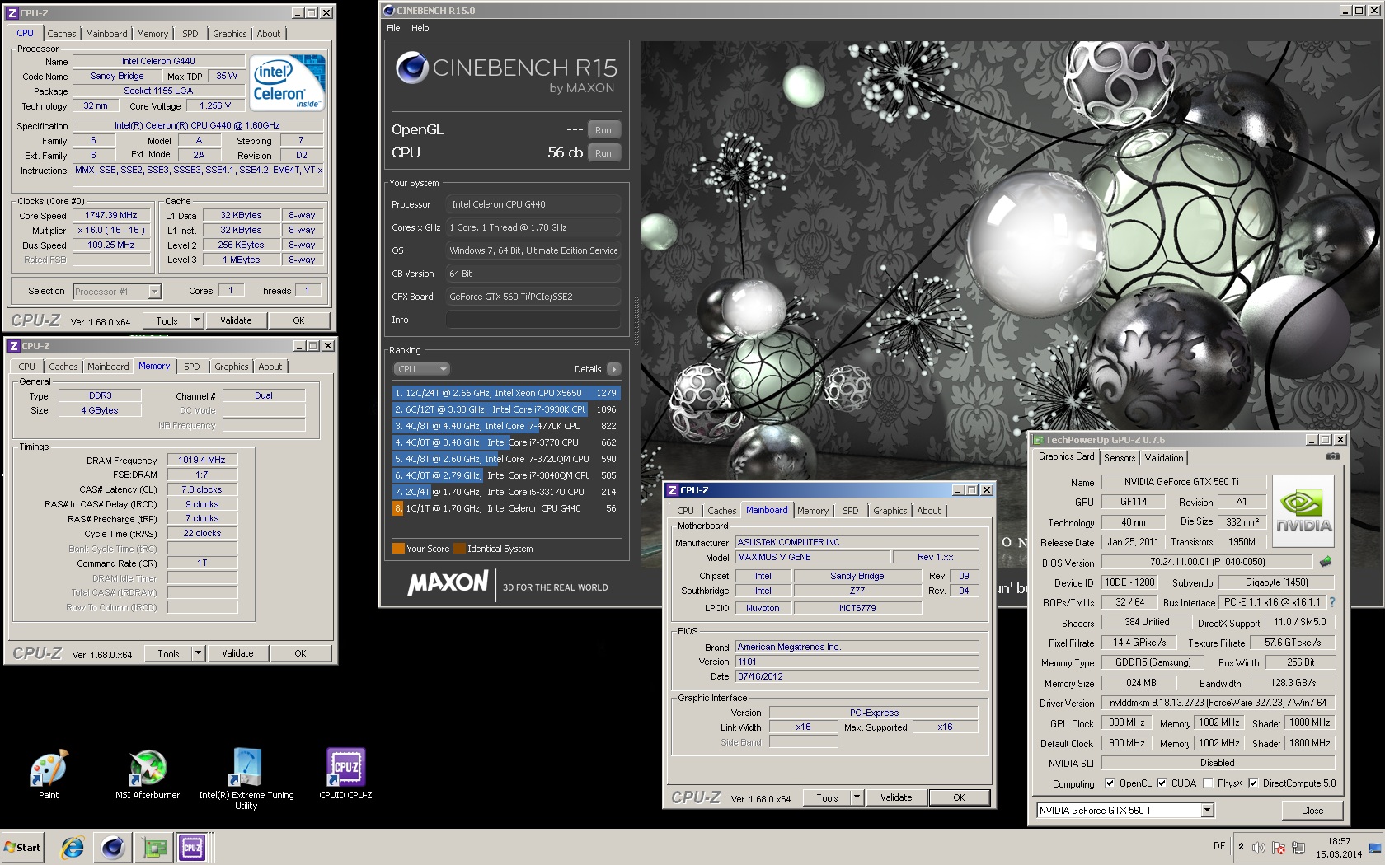Viewport: 1385px width, 865px height.
Task: Open the Validation tab in GPU-Z
Action: point(1164,458)
